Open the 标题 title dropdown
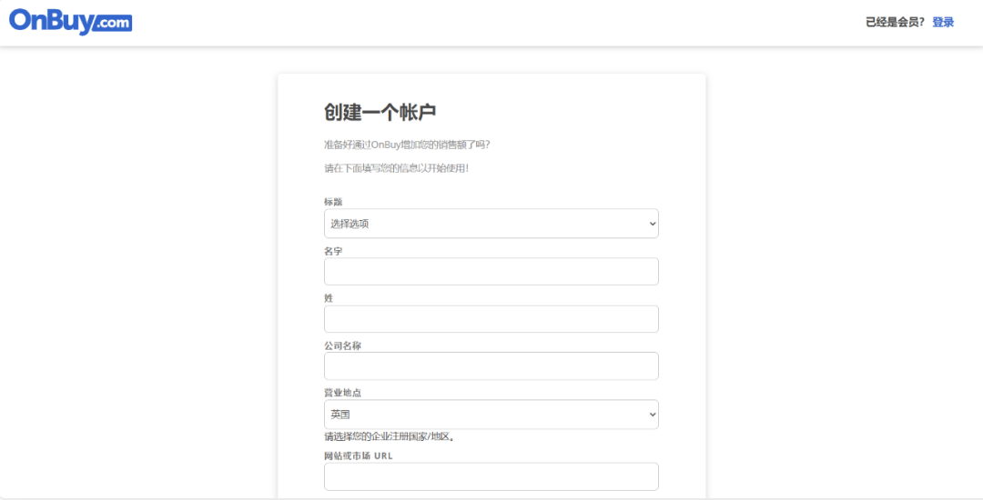The width and height of the screenshot is (983, 500). pos(491,224)
